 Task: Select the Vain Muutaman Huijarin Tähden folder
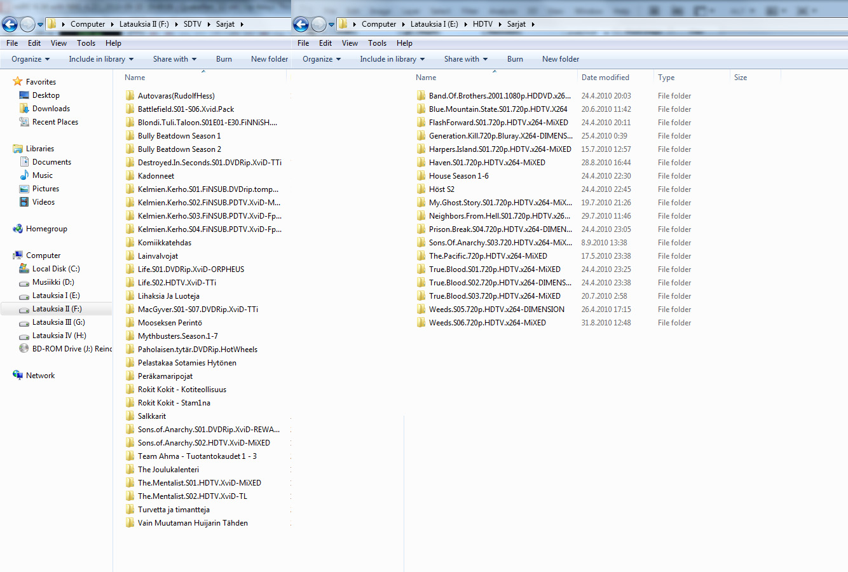click(193, 523)
